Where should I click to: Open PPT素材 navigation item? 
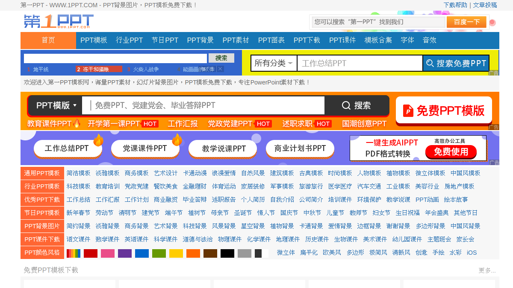[x=236, y=40]
